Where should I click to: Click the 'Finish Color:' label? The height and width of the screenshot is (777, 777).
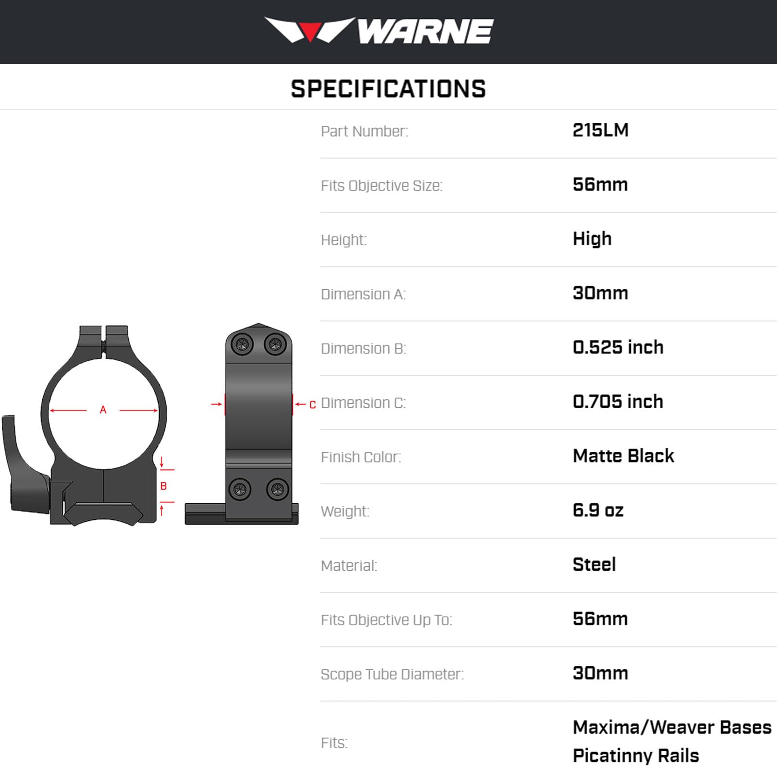(361, 457)
